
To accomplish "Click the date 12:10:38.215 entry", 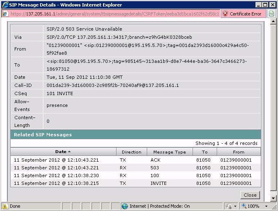I will 56,183.
